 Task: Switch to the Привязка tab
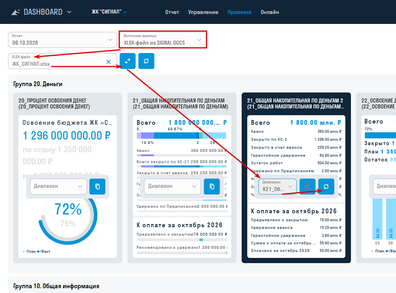[x=239, y=12]
